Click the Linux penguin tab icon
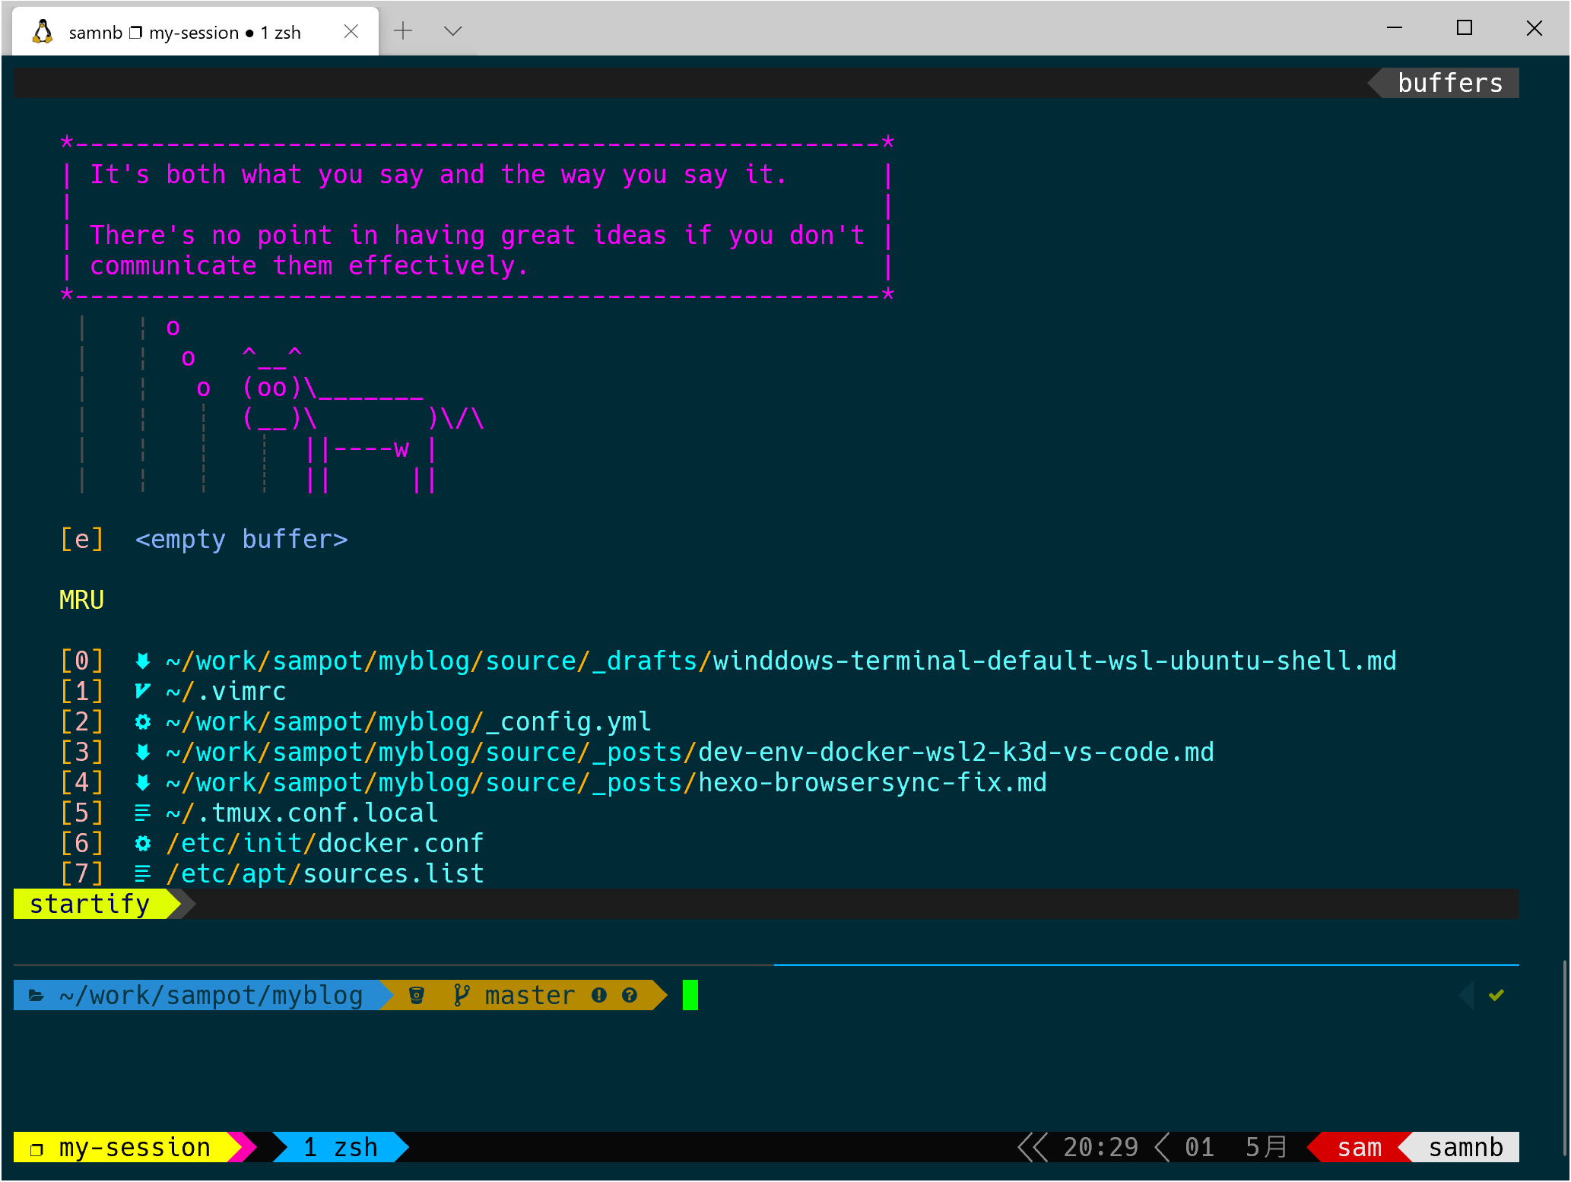Screen dimensions: 1571x1182 [x=43, y=32]
